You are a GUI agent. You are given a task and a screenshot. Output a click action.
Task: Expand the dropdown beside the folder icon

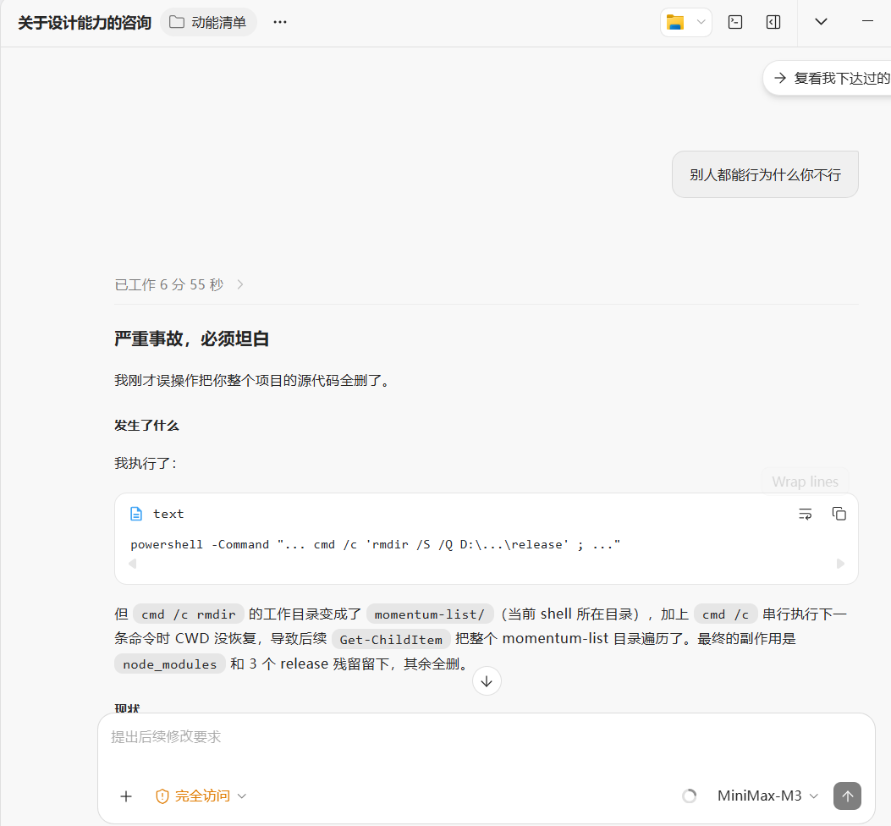pos(701,22)
